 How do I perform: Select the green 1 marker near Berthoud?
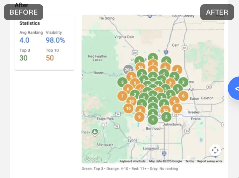(153, 120)
